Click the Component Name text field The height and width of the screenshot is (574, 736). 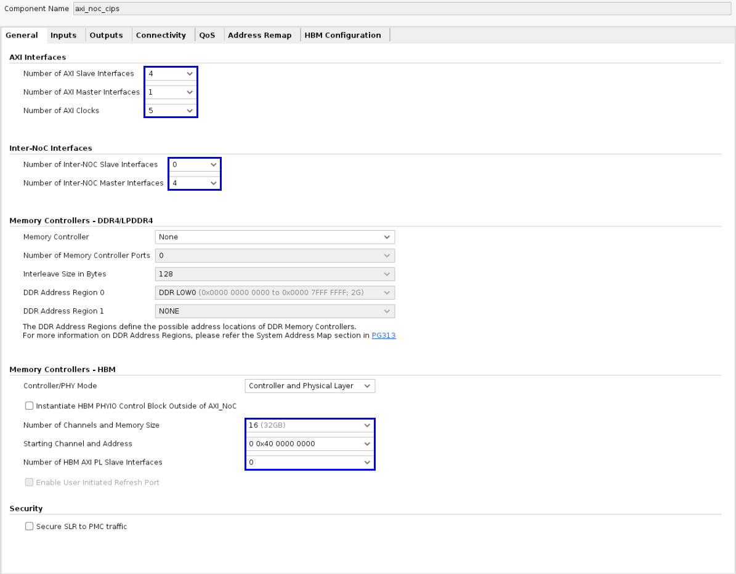pyautogui.click(x=400, y=9)
